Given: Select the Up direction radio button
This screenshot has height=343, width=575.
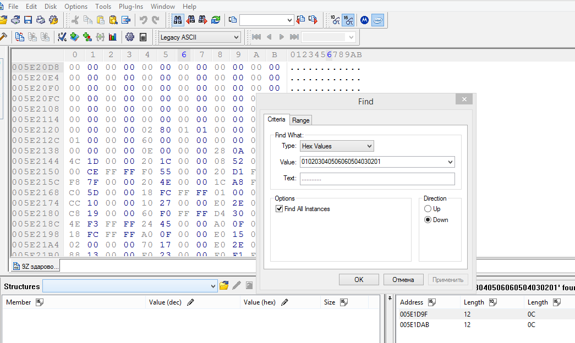Looking at the screenshot, I should click(428, 209).
